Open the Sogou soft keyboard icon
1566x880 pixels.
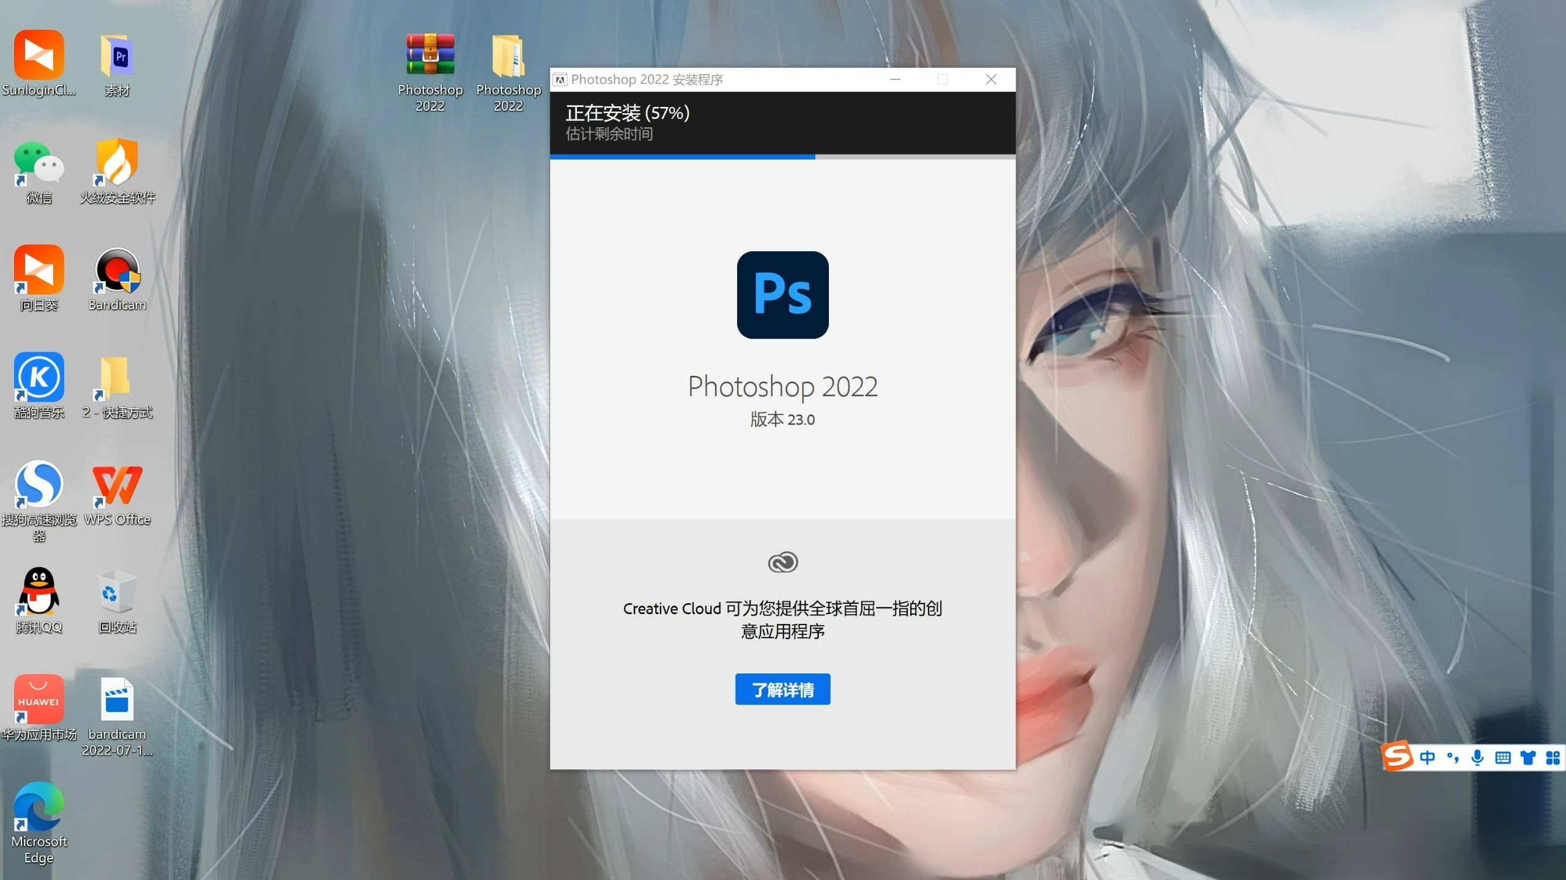click(x=1502, y=758)
